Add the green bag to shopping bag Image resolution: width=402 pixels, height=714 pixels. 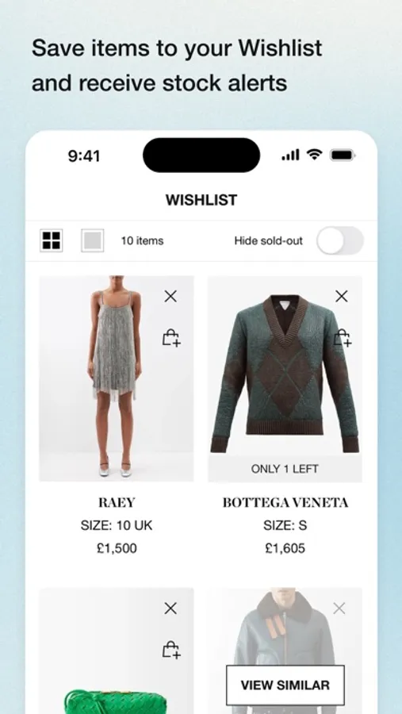[x=171, y=649]
